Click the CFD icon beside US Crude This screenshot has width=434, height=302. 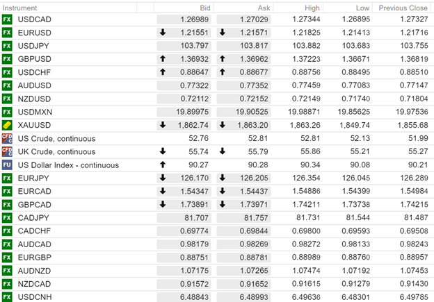pyautogui.click(x=7, y=138)
